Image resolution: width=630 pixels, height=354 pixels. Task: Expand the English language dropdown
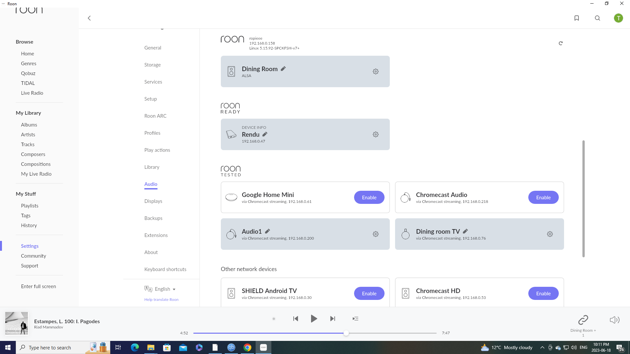click(x=165, y=289)
